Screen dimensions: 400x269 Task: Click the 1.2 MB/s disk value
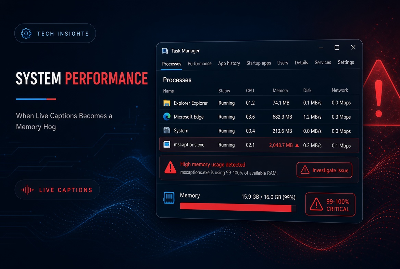pyautogui.click(x=312, y=117)
